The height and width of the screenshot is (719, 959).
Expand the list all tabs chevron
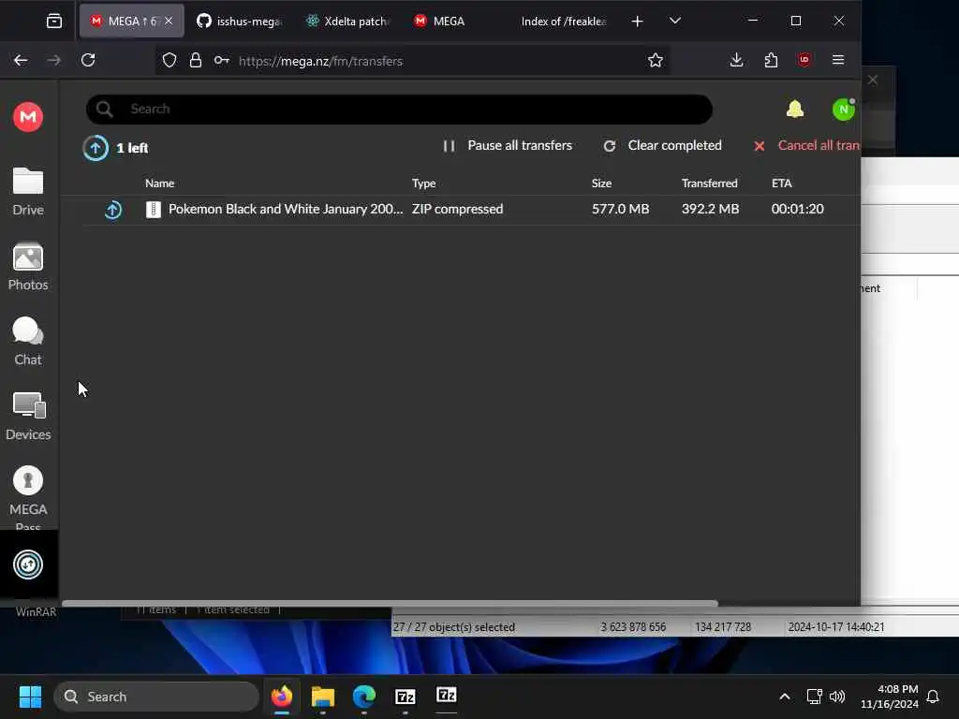coord(675,21)
